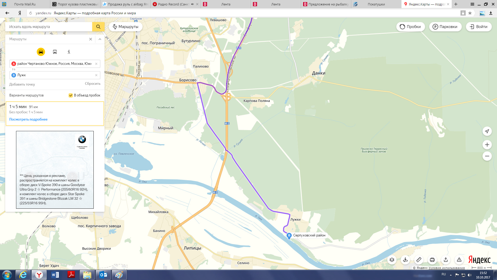This screenshot has height=280, width=497.
Task: Open a new browser tab
Action: pos(456,4)
